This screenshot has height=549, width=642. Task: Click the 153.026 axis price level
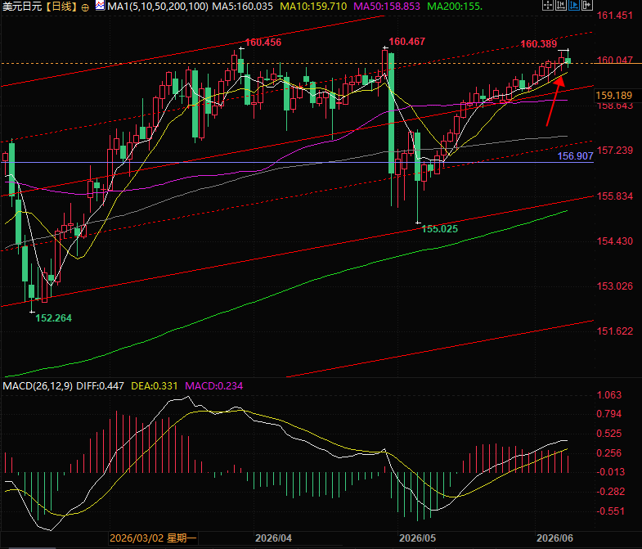(x=614, y=286)
